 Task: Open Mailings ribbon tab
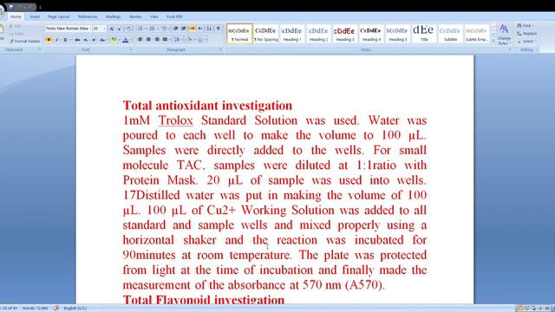click(x=113, y=16)
